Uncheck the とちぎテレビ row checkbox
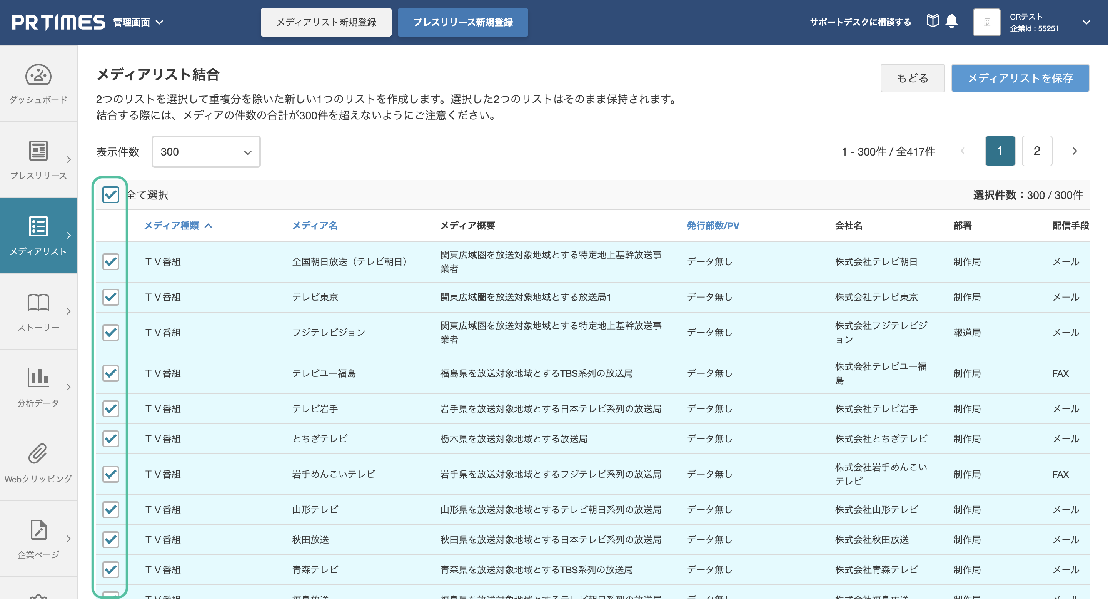The width and height of the screenshot is (1108, 599). click(110, 438)
